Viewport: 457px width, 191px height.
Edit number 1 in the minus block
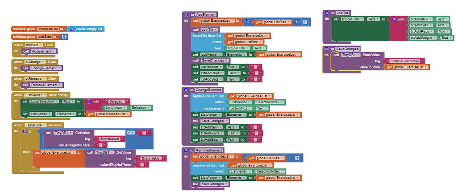[297, 158]
